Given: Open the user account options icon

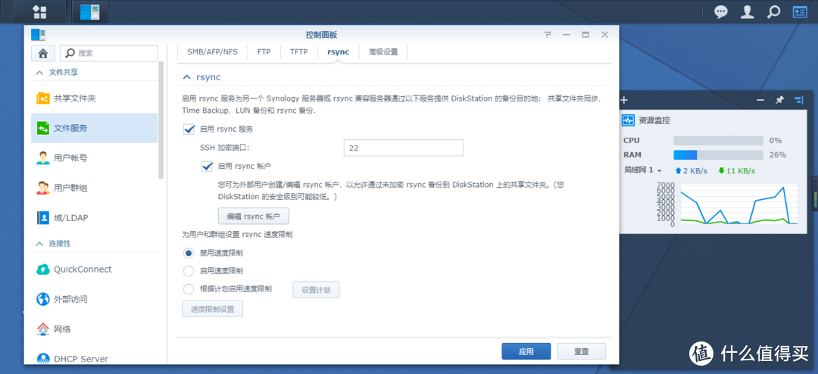Looking at the screenshot, I should (x=748, y=11).
